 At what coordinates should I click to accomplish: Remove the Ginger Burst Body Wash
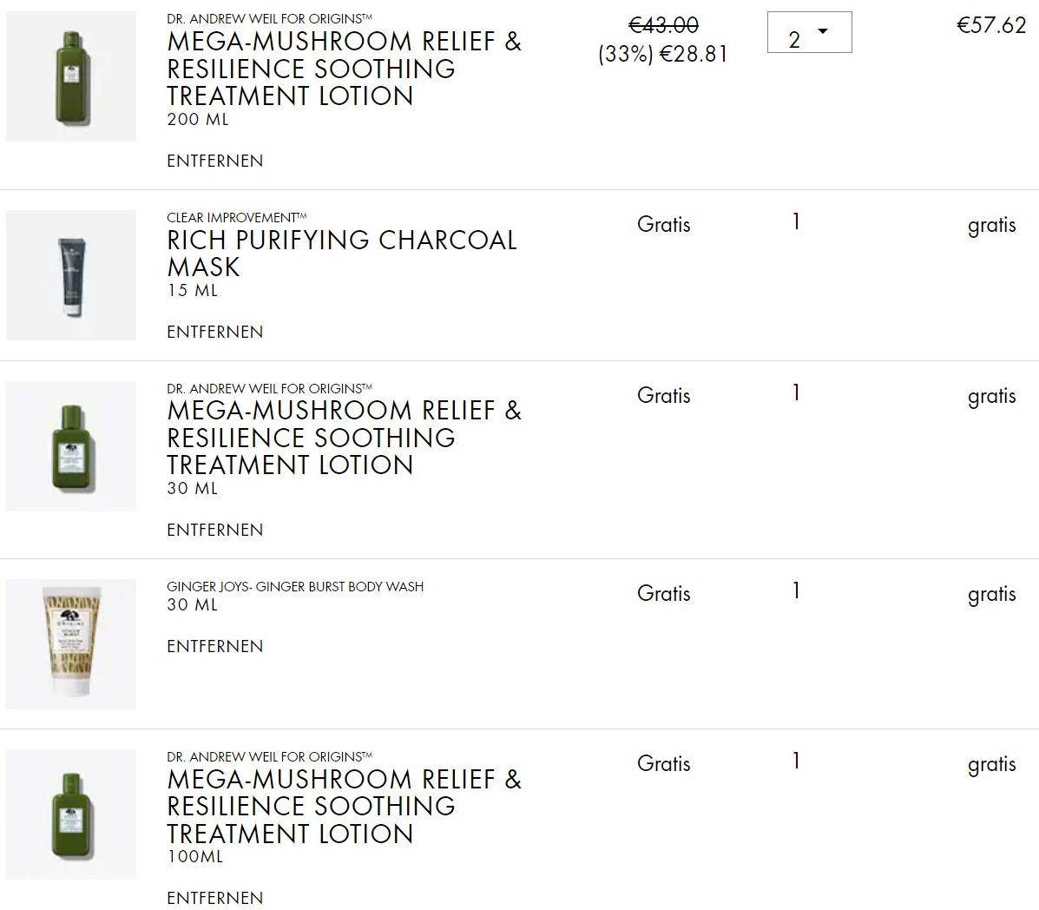[x=214, y=646]
